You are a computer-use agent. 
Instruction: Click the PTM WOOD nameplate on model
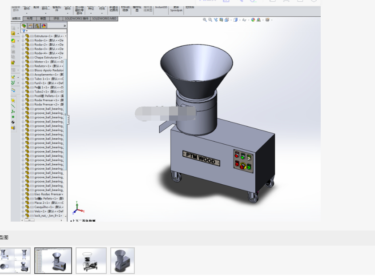pos(201,159)
